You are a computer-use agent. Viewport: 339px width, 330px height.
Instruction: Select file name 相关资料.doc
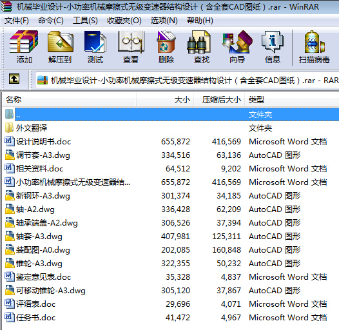[x=39, y=169]
